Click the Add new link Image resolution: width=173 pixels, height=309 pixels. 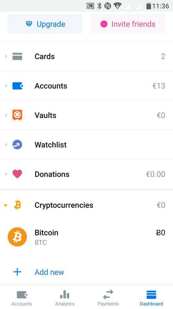coord(49,272)
